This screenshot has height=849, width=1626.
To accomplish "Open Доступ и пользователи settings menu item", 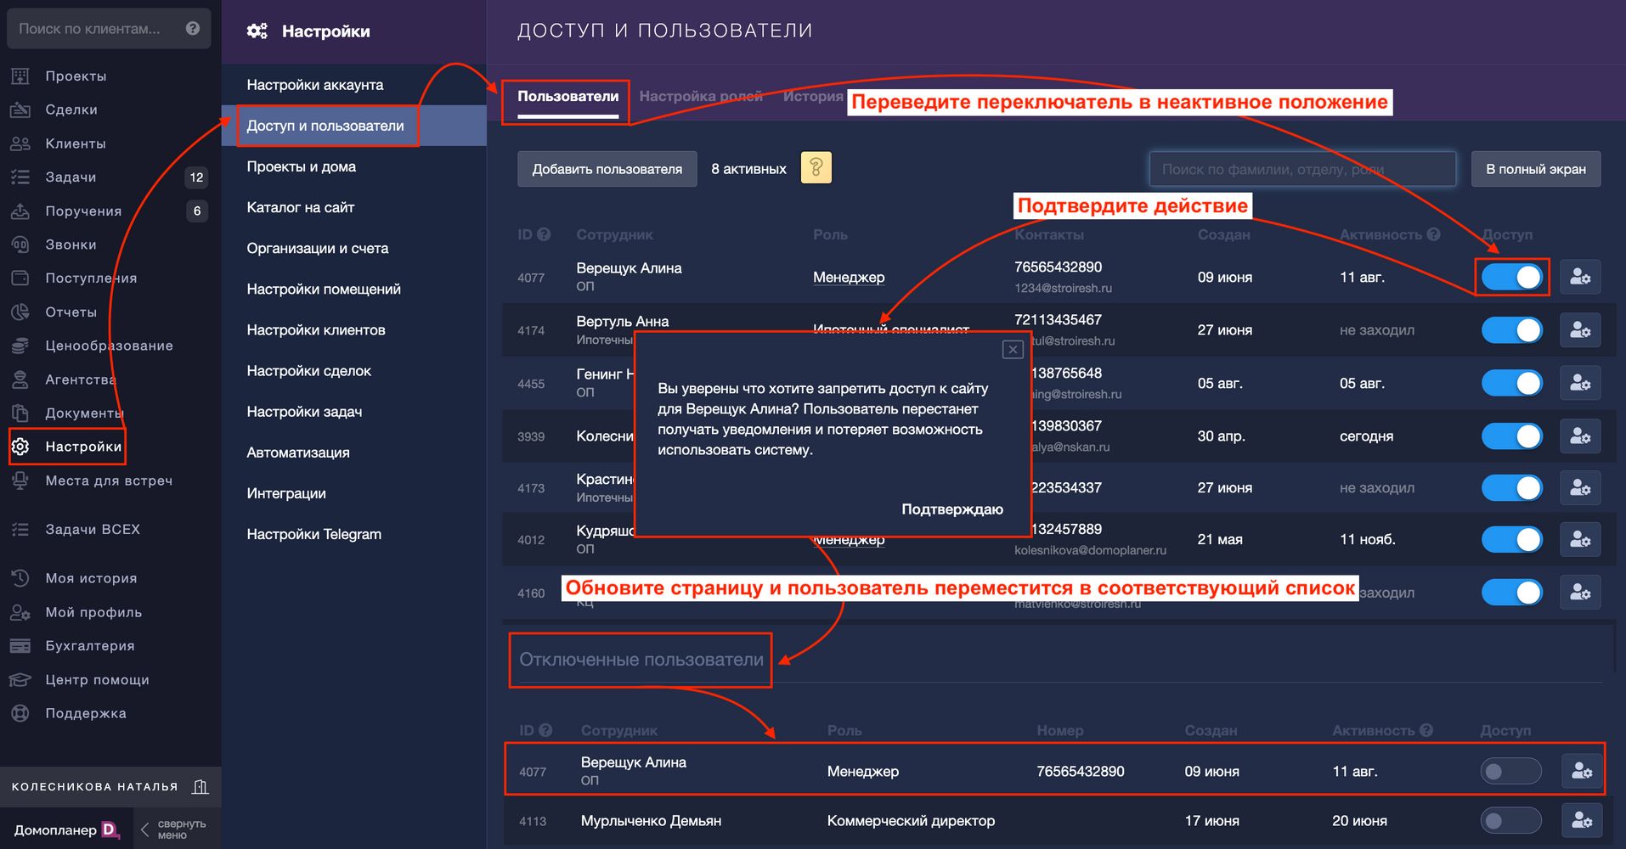I will (325, 126).
